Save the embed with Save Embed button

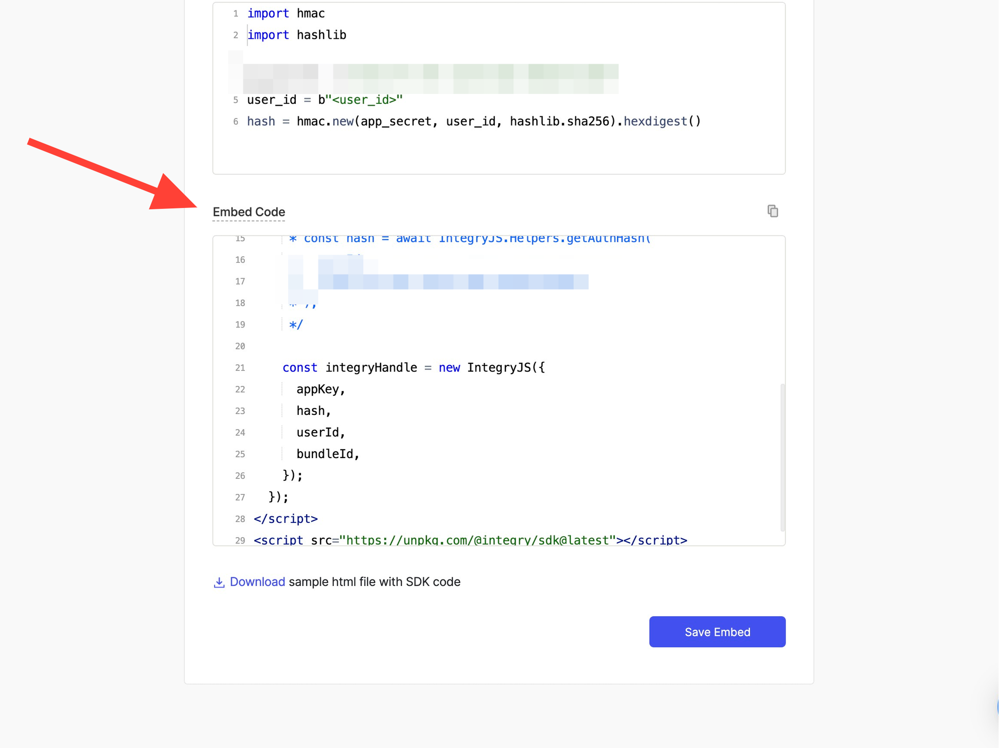717,631
